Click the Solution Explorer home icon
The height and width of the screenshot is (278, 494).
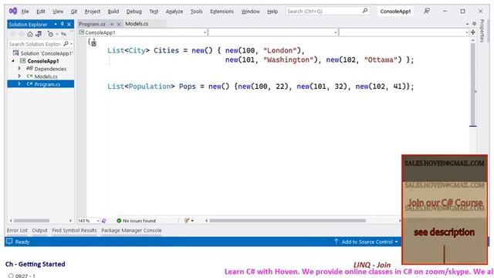[30, 34]
